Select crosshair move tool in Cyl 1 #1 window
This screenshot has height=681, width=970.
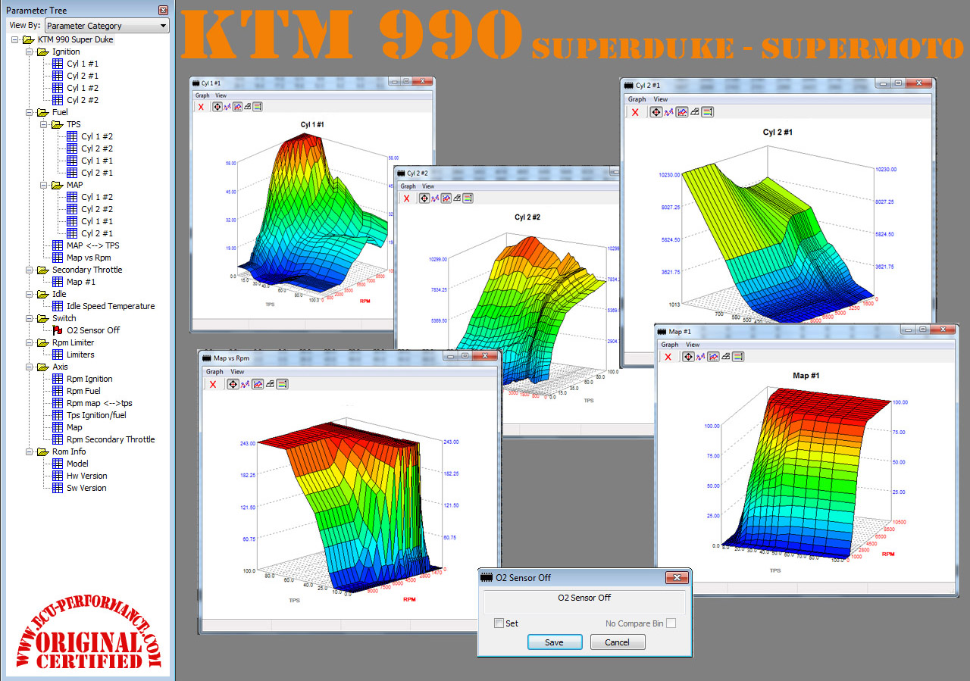[x=217, y=107]
